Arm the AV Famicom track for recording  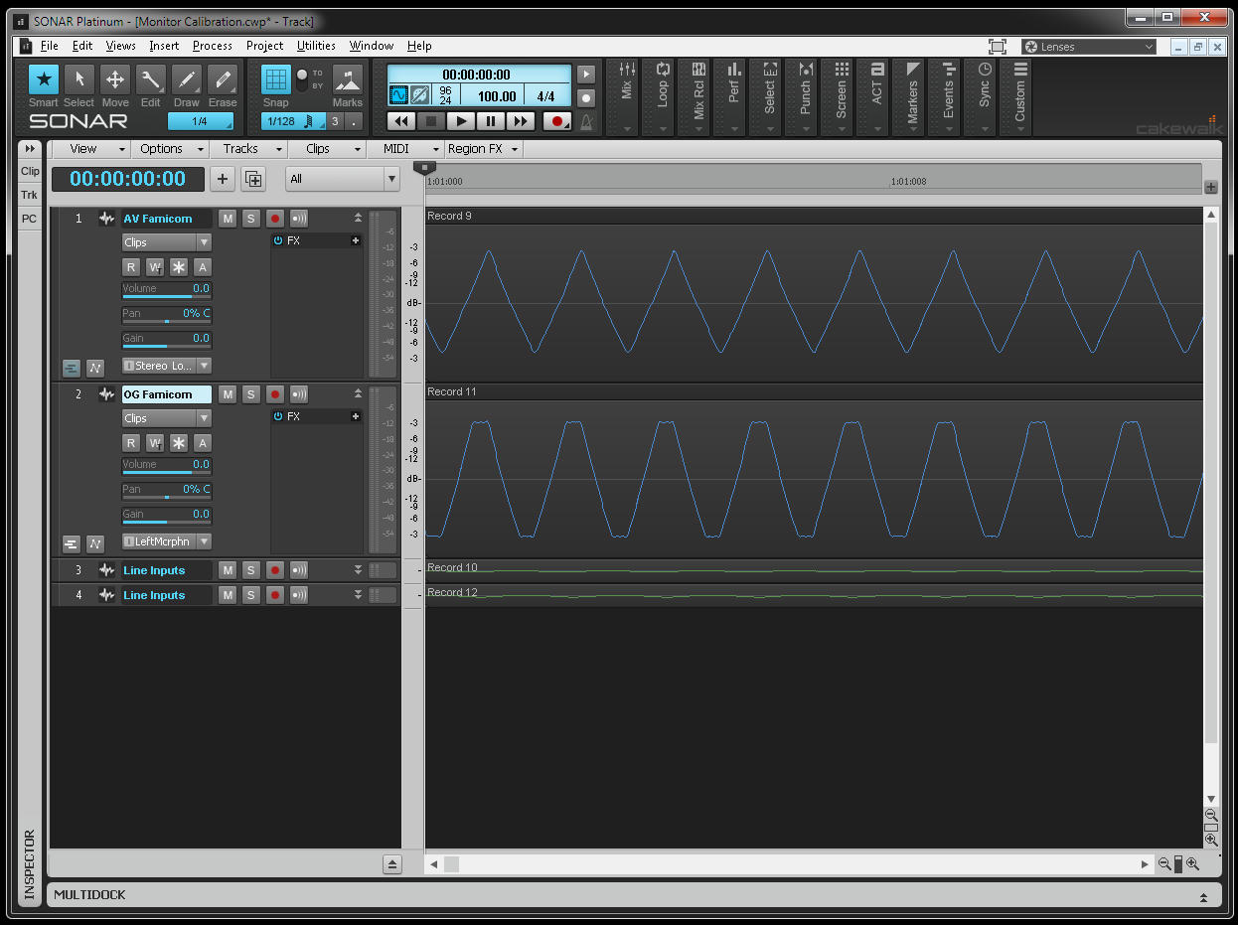pos(275,219)
